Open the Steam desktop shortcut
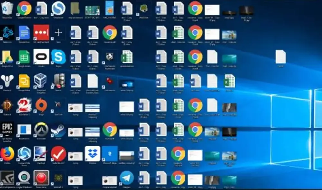This screenshot has width=322, height=190. tap(58, 129)
